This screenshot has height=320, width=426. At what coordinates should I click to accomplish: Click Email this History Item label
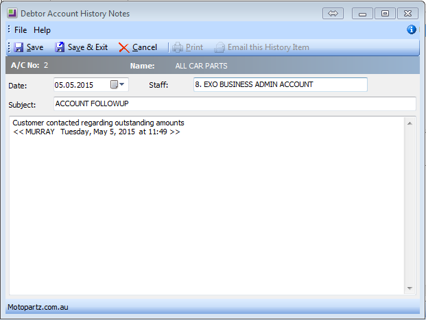coord(268,47)
